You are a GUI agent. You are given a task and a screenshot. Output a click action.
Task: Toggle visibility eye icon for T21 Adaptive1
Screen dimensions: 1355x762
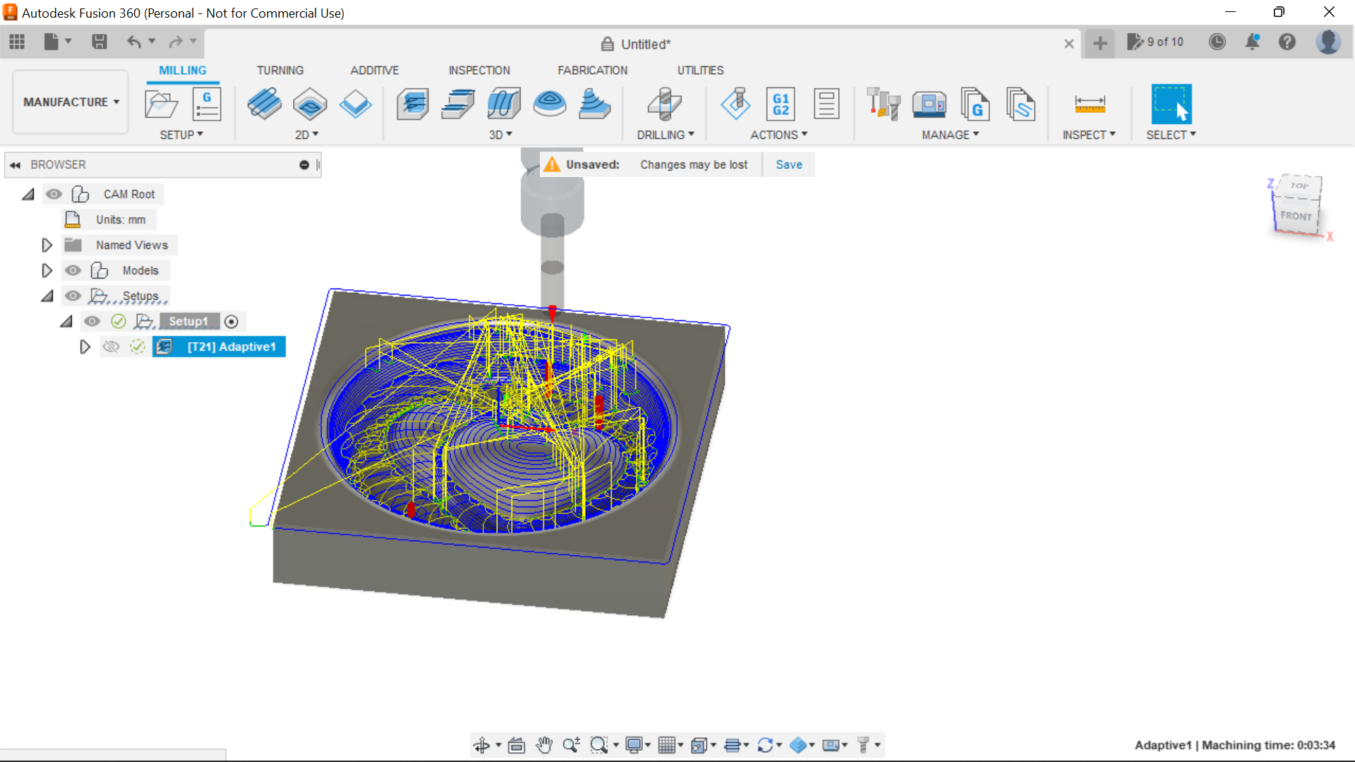[111, 346]
